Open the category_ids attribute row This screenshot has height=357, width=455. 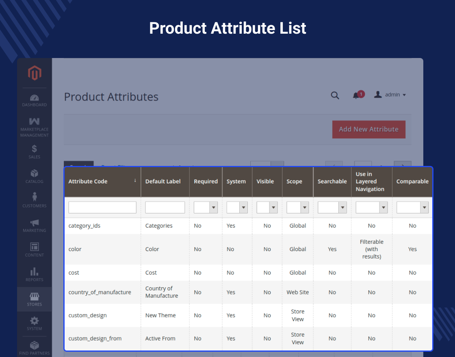pyautogui.click(x=248, y=226)
